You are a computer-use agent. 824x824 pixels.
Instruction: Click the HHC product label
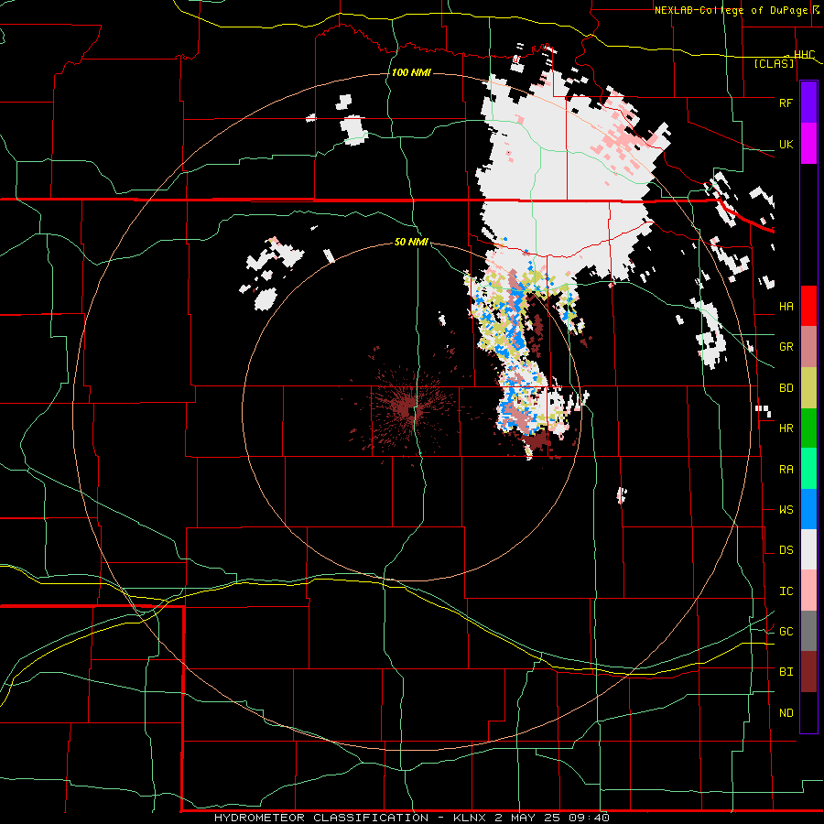[x=804, y=55]
